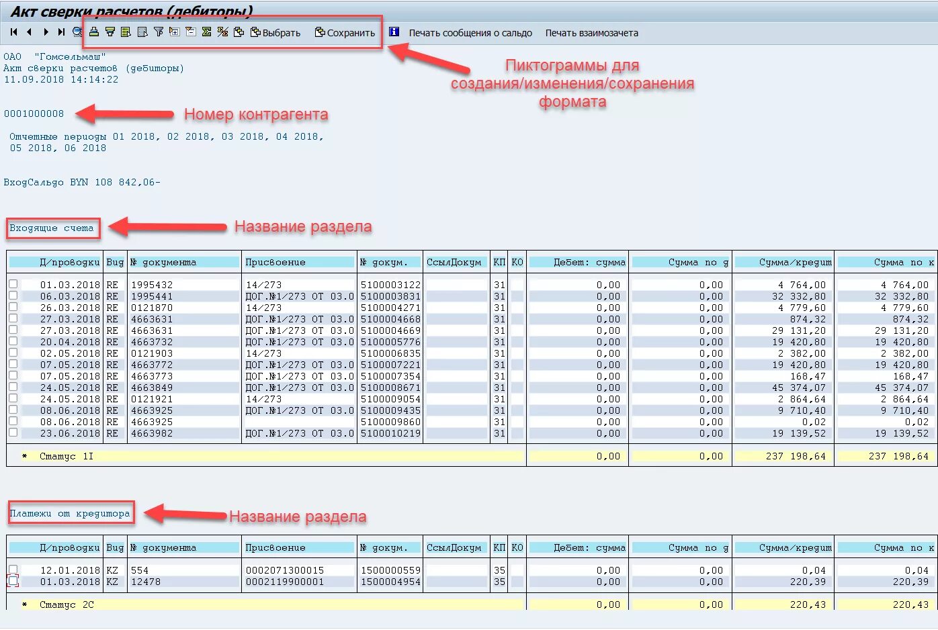Screen dimensions: 938x630
Task: Expand rows with the plus table icon
Action: pyautogui.click(x=175, y=32)
